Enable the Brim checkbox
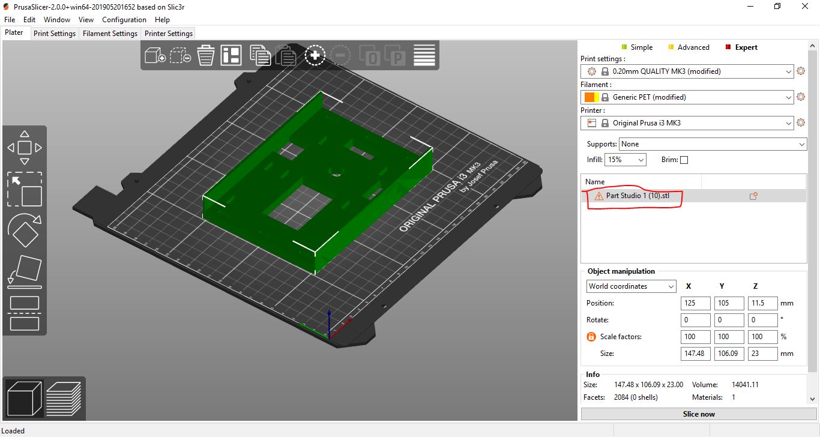The width and height of the screenshot is (820, 437). 684,160
